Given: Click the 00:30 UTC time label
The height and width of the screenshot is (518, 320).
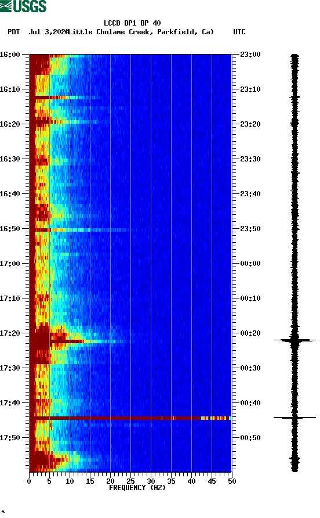Looking at the screenshot, I should pyautogui.click(x=250, y=368).
